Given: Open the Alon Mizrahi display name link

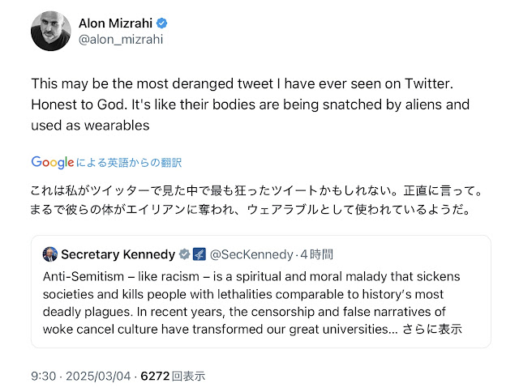Looking at the screenshot, I should (x=119, y=22).
